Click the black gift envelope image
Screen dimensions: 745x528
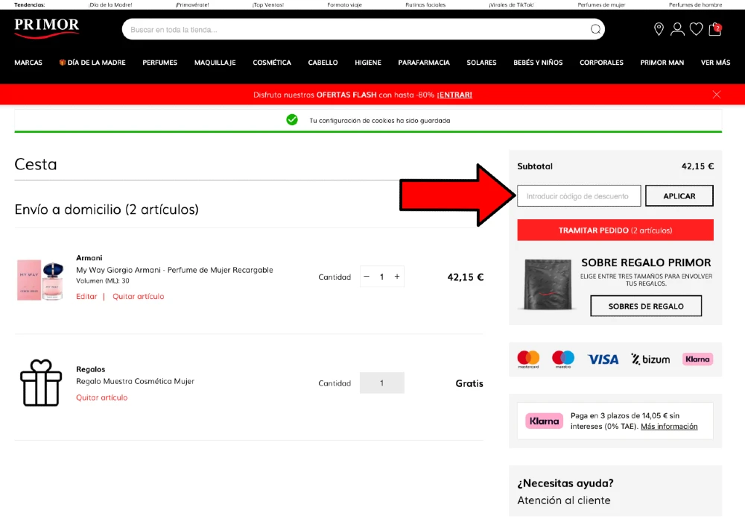[548, 284]
